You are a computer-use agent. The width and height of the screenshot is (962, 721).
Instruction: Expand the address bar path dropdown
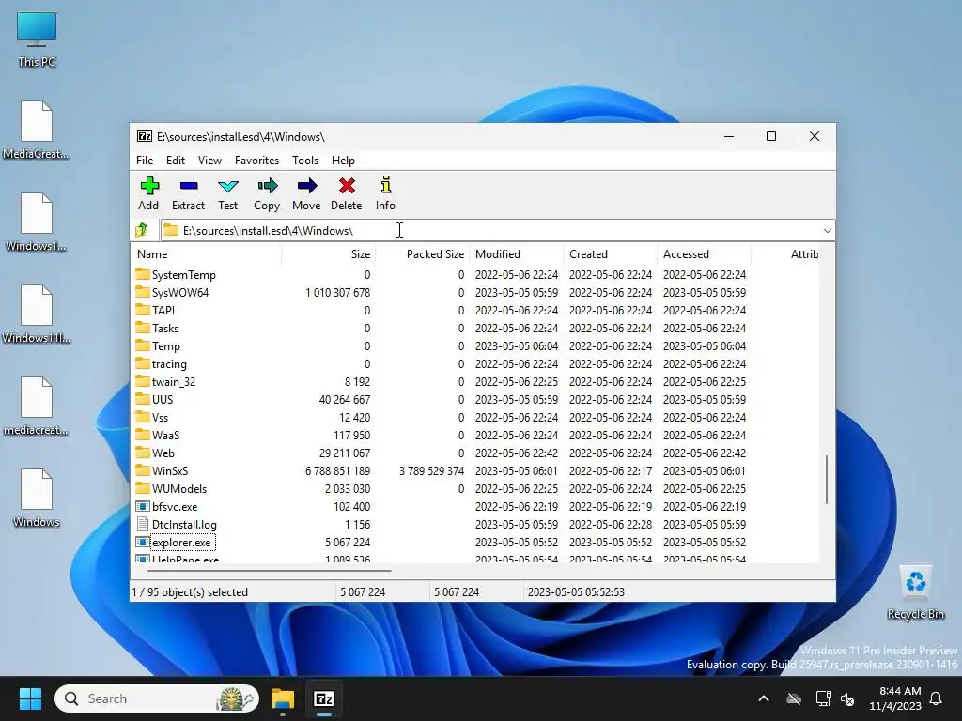pos(827,231)
